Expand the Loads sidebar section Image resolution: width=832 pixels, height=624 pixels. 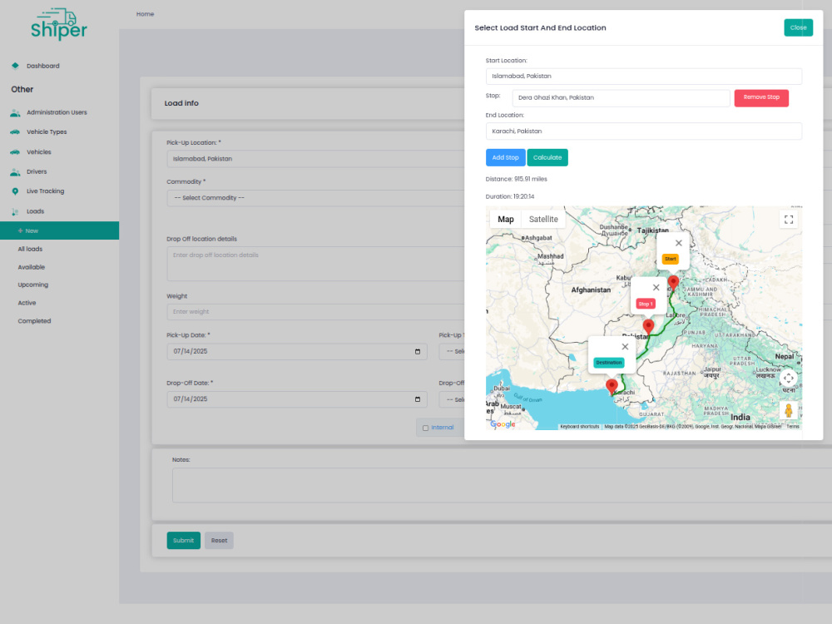pos(35,211)
